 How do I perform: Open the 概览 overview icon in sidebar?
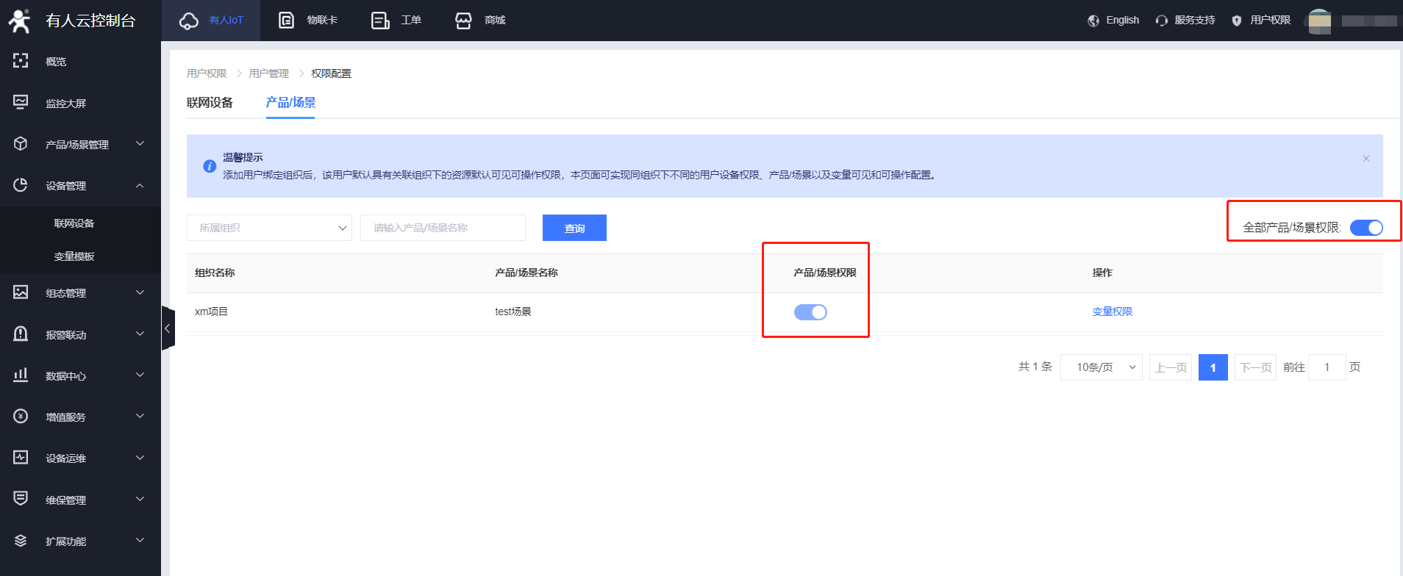(21, 61)
